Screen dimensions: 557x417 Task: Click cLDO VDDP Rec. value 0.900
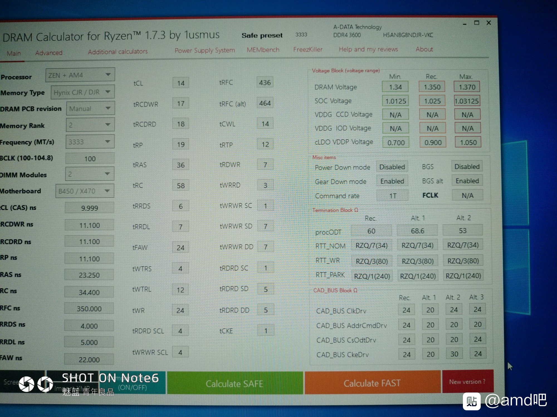click(x=433, y=142)
